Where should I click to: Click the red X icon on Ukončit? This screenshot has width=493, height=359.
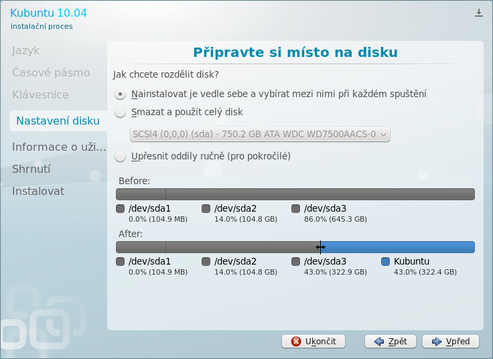296,342
